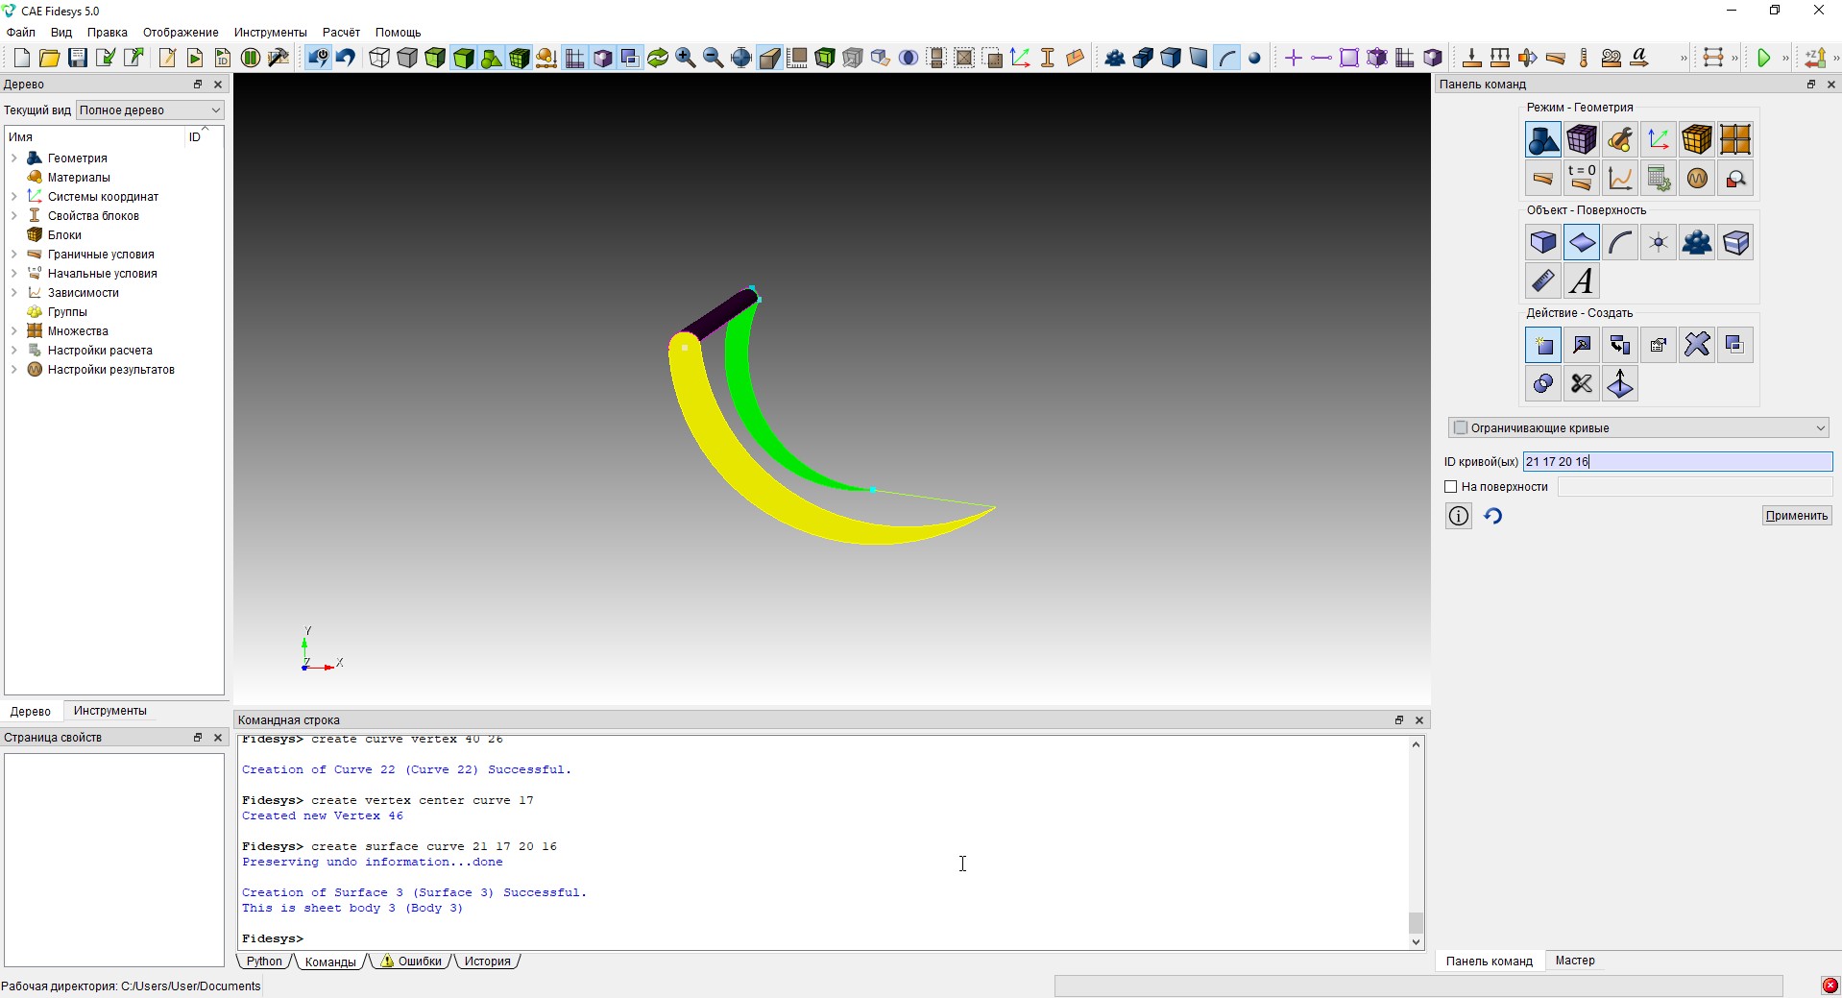Open the 'Полное дерево' view dropdown
Viewport: 1842px width, 998px height.
coord(150,110)
